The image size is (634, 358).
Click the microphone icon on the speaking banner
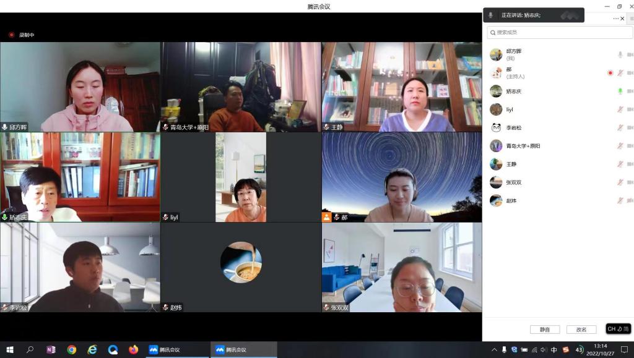[x=492, y=15]
